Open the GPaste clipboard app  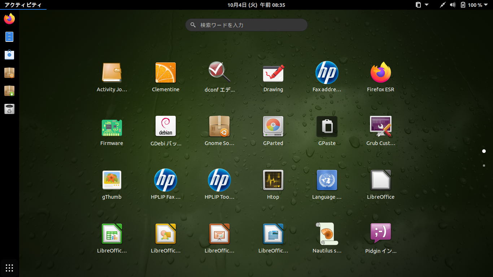point(327,126)
